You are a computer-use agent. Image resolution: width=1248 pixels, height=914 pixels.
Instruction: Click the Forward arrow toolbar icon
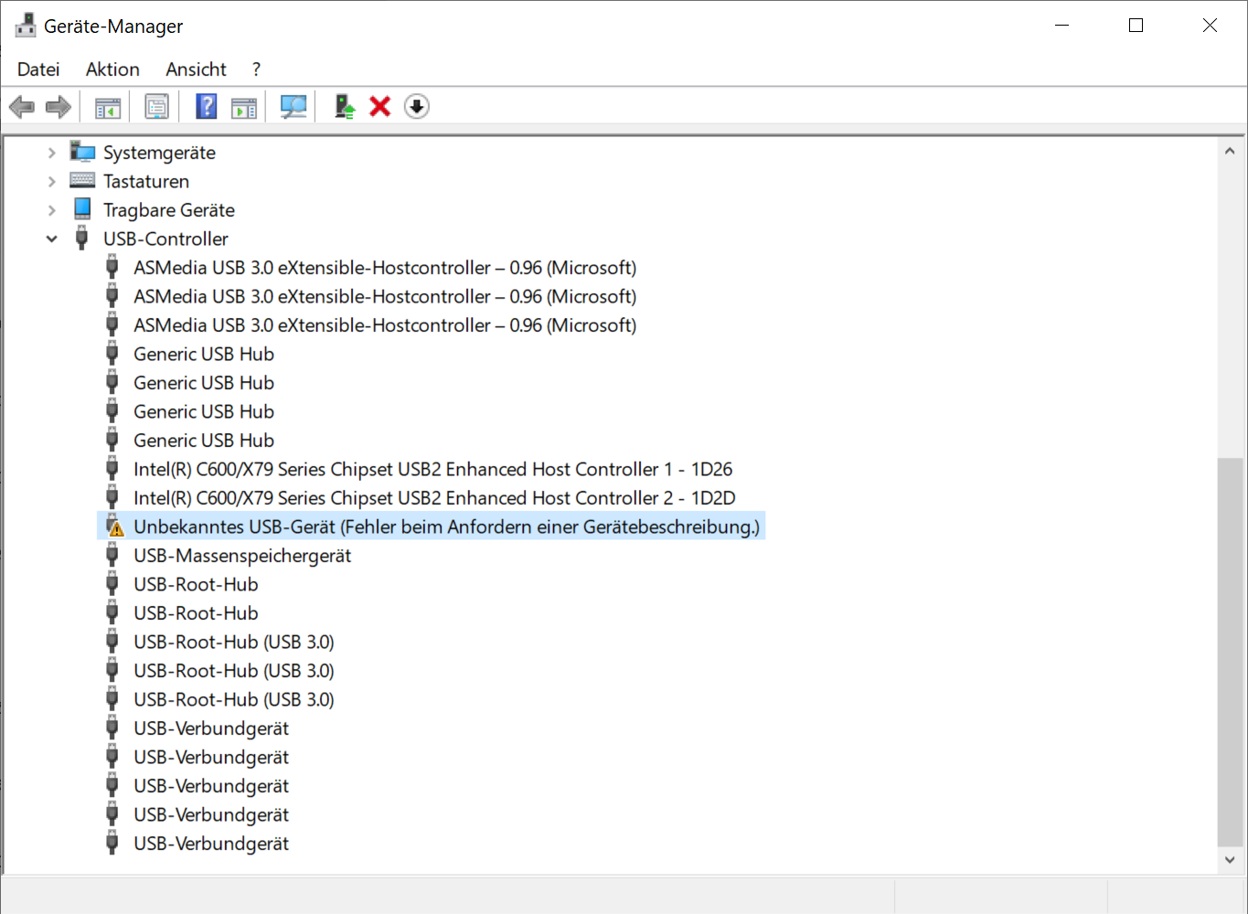(x=59, y=107)
